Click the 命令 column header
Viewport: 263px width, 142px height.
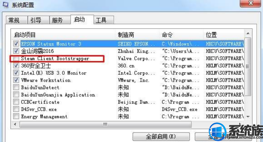pos(181,35)
